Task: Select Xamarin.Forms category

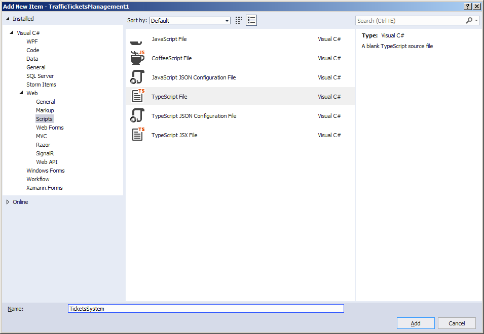Action: (x=45, y=188)
